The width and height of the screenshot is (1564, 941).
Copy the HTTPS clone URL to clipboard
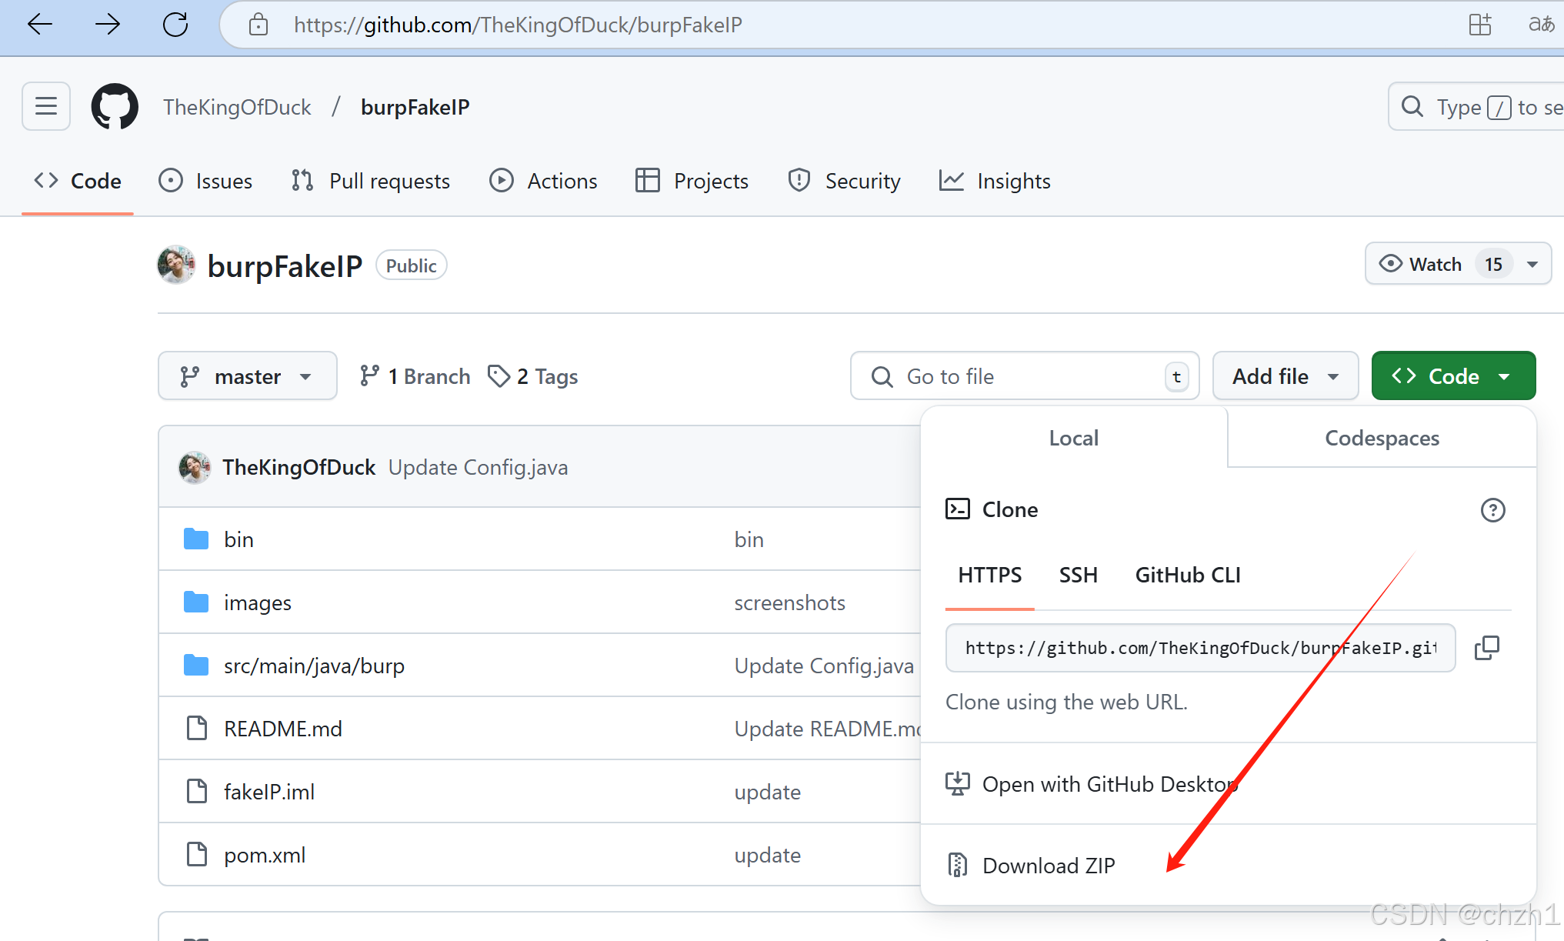(1486, 648)
